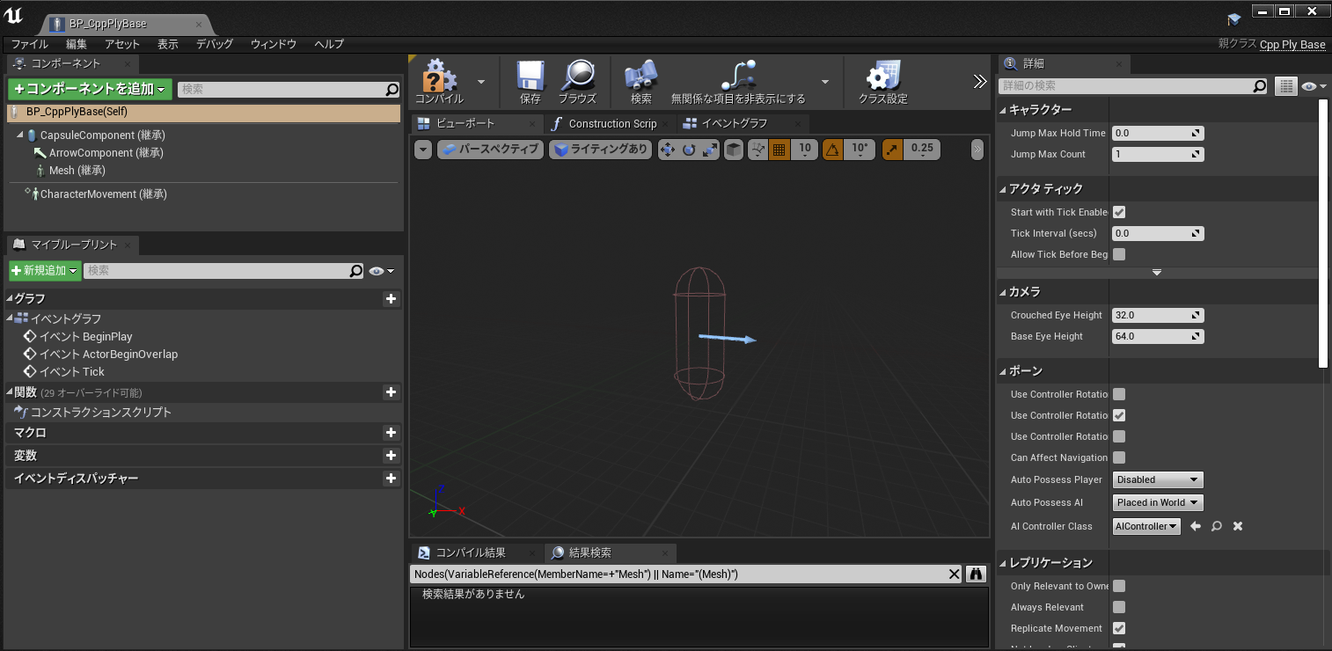The height and width of the screenshot is (651, 1332).
Task: Toggle rotation snapping orange angle icon
Action: (x=832, y=150)
